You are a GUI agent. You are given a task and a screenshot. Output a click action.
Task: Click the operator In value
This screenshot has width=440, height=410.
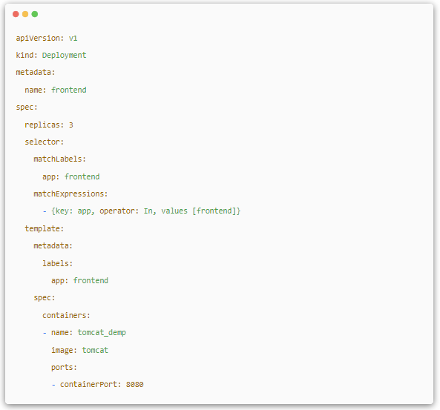click(148, 211)
